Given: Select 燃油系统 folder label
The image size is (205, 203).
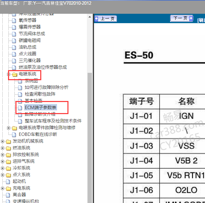Looking at the screenshot, I should tap(21, 148).
